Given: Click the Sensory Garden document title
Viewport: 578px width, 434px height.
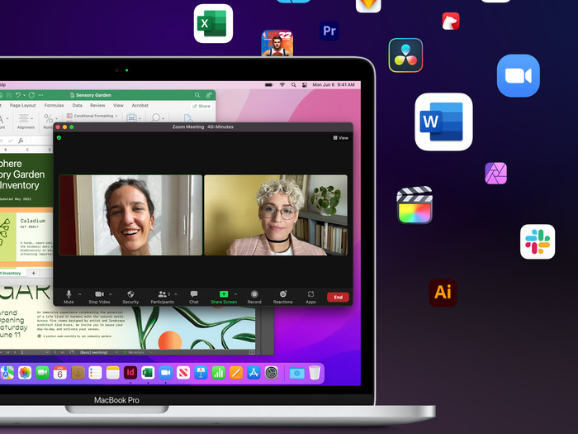Looking at the screenshot, I should click(93, 95).
